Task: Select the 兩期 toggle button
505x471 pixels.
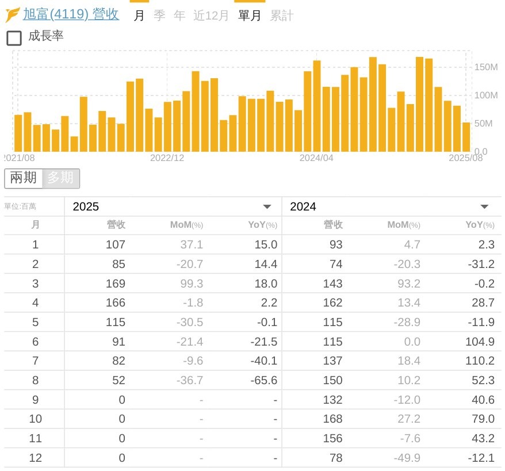Action: tap(24, 178)
